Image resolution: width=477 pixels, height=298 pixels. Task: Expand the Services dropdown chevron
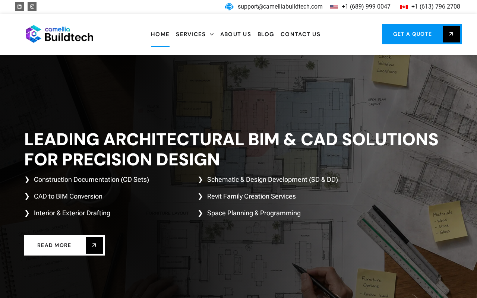212,34
